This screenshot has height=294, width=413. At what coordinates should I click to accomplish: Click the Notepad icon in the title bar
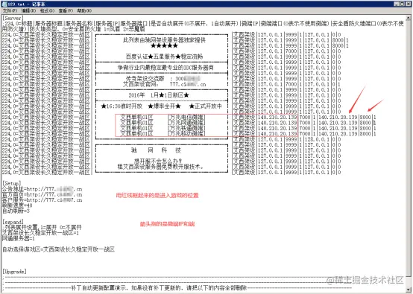4,4
